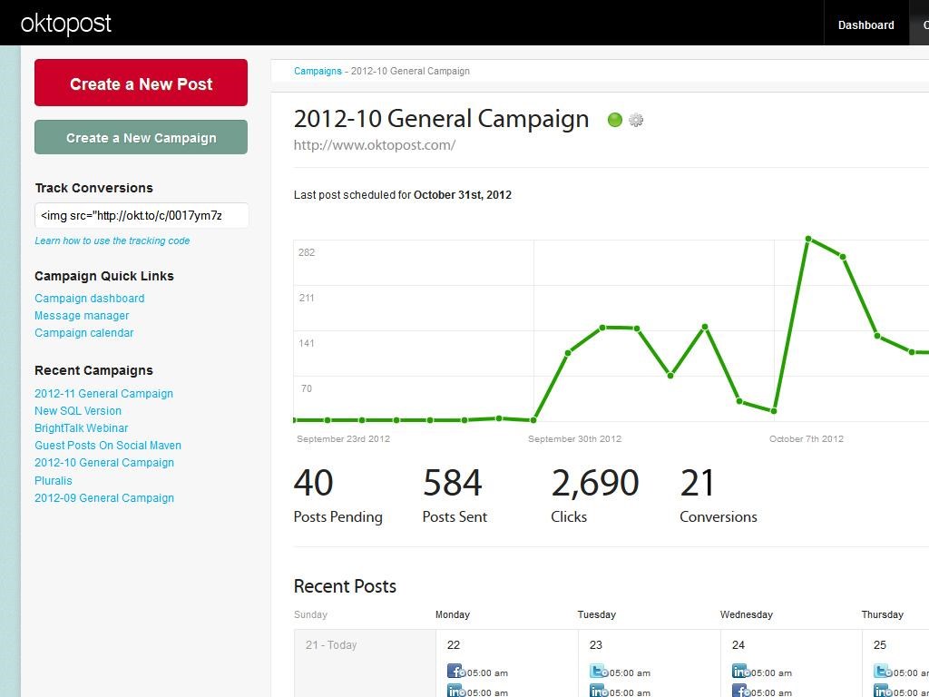Click the http://www.oktopost.com/ campaign URL
The height and width of the screenshot is (697, 929).
(x=375, y=145)
